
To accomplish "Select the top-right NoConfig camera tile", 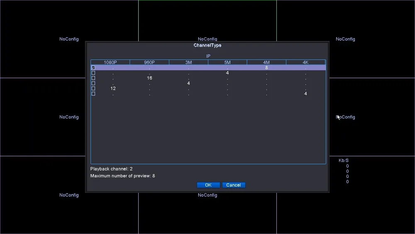I will click(345, 39).
